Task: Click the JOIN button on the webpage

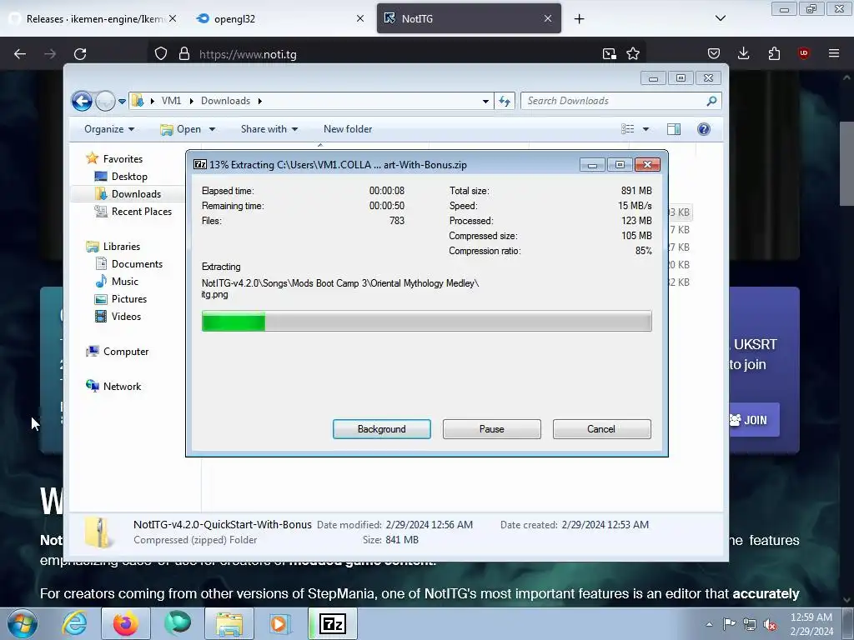Action: point(753,420)
